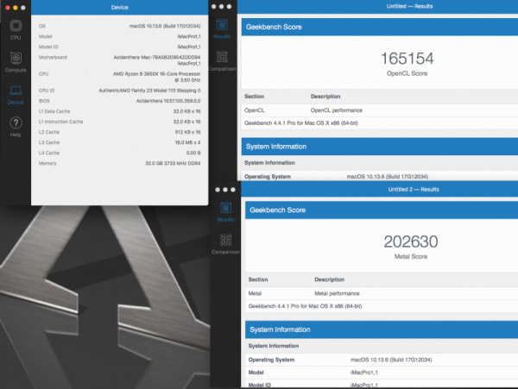Screen dimensions: 518x389
Task: Click the Metal Score label
Action: click(411, 257)
